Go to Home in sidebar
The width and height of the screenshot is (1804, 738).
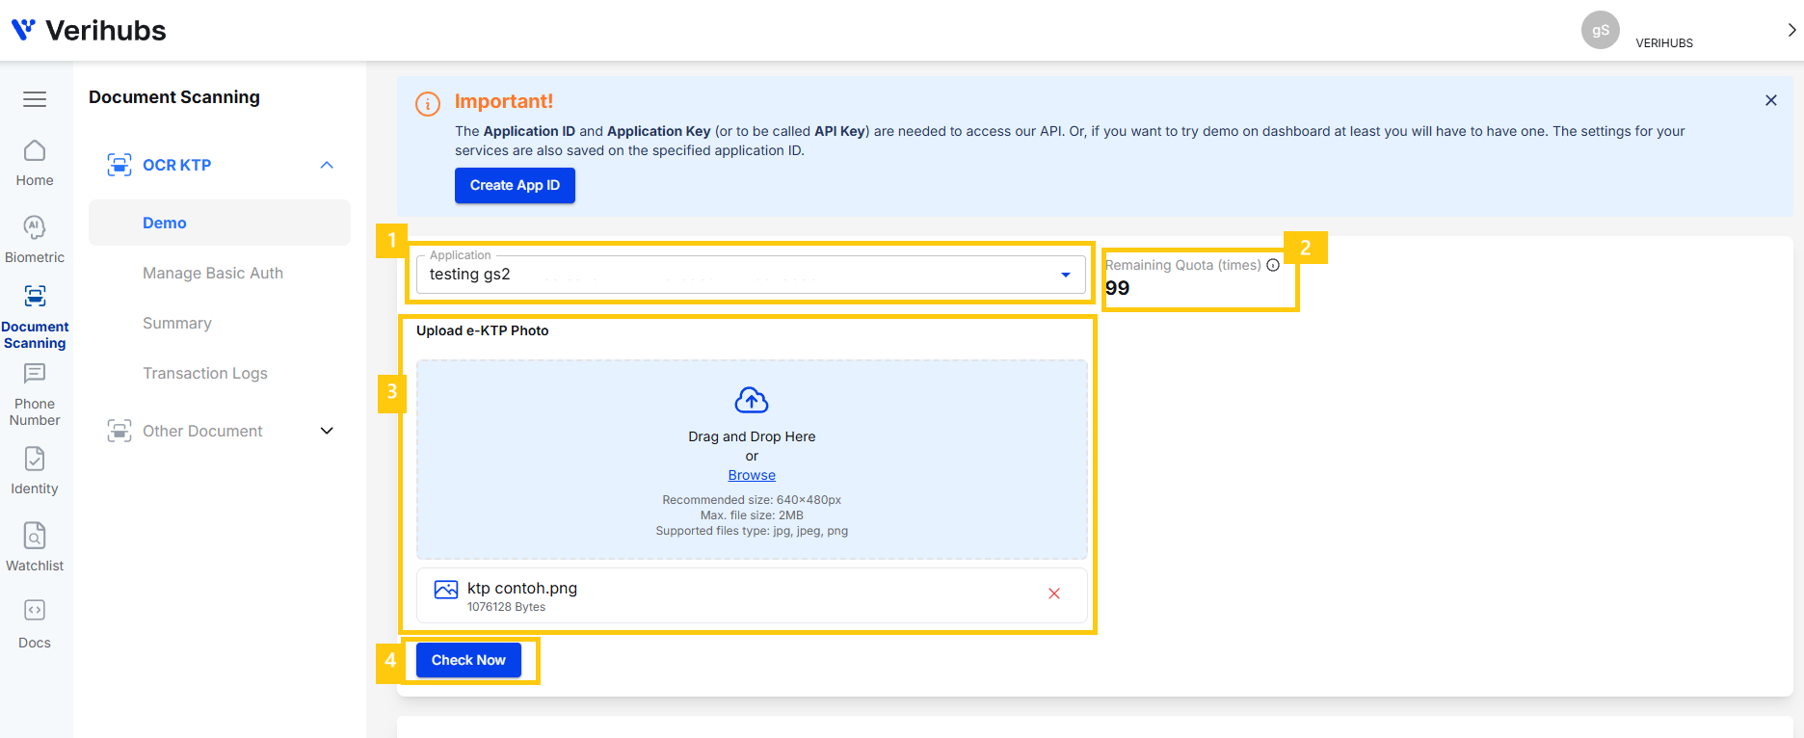tap(35, 163)
